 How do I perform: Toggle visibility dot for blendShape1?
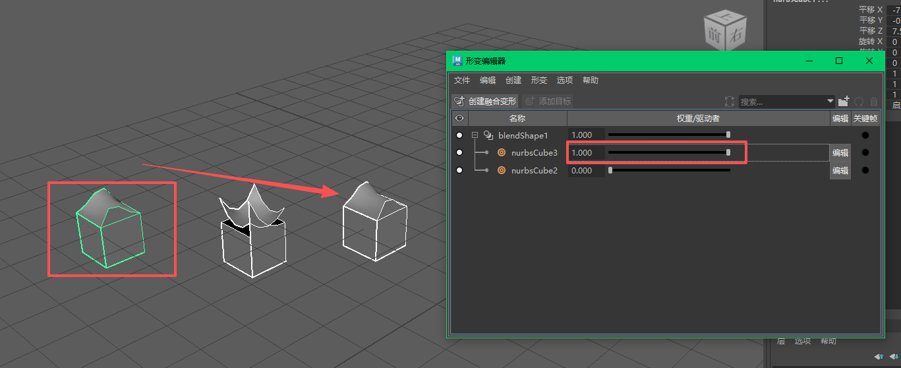click(459, 135)
